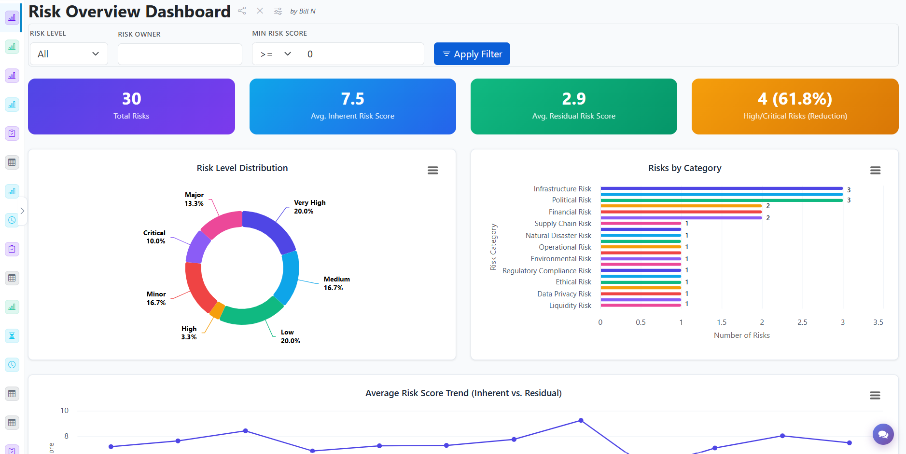Viewport: 906px width, 454px height.
Task: Open the chat bubble widget
Action: click(883, 434)
